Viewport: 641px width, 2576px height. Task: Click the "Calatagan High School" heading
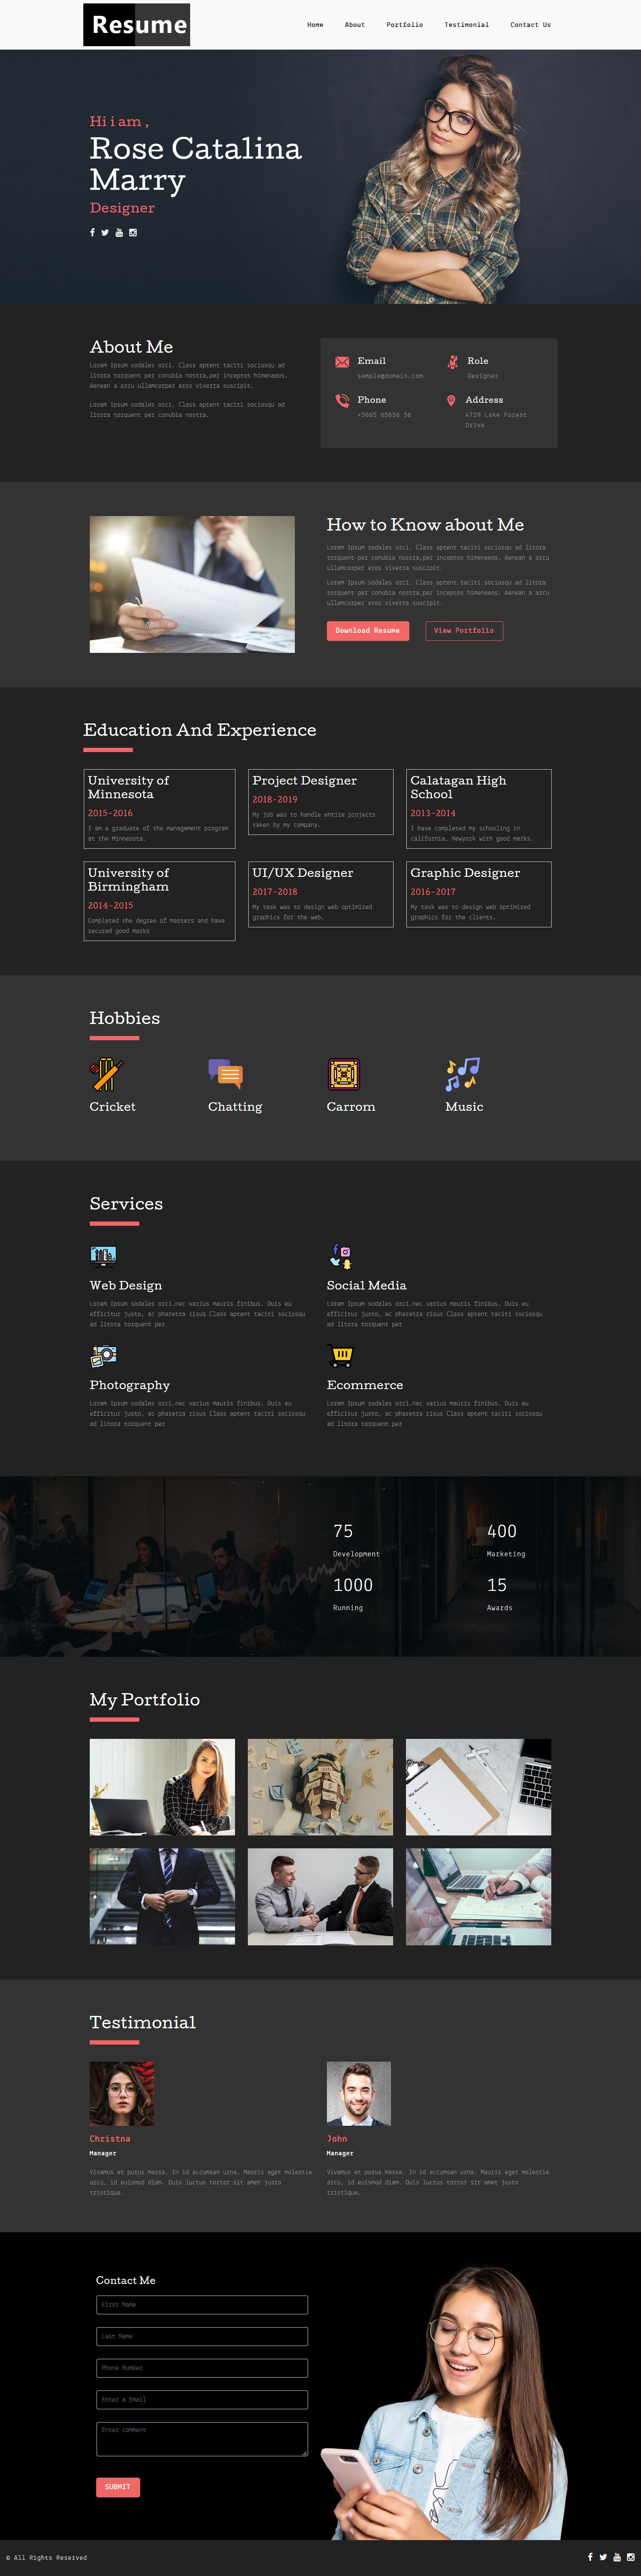458,787
